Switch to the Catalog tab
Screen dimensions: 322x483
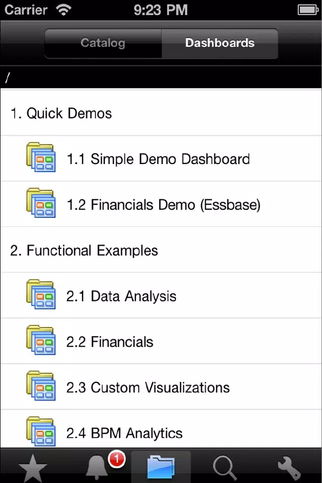pos(103,43)
